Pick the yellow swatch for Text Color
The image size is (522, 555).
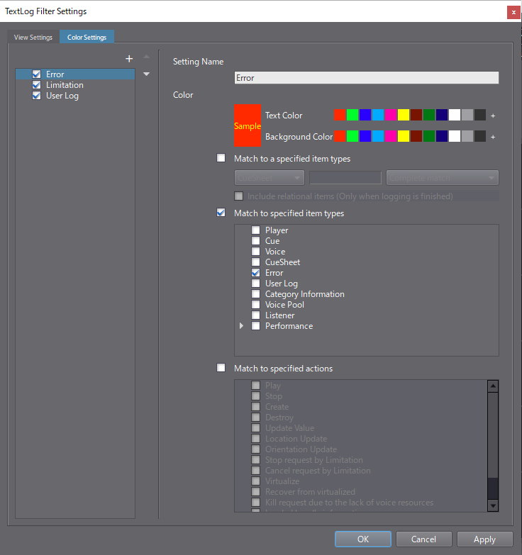(404, 116)
